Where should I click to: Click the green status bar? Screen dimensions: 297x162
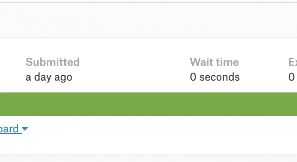(148, 104)
